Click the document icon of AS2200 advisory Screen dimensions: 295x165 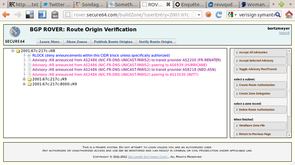29,60
